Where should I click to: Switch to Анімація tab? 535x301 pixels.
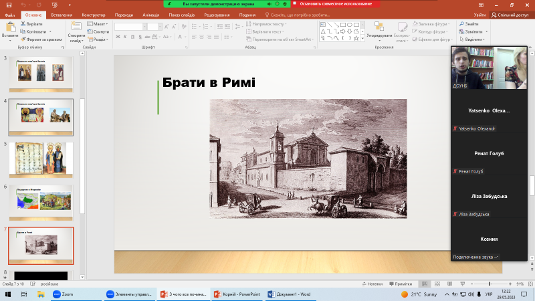point(151,15)
